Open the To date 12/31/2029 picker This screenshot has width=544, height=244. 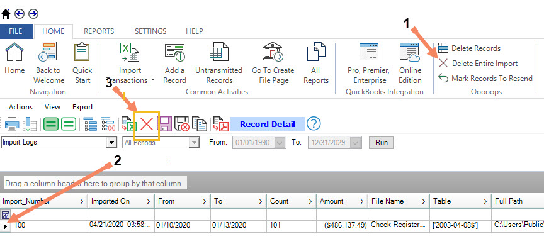[x=356, y=143]
